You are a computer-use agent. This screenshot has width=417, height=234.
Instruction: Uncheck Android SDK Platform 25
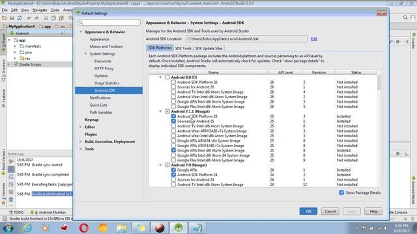point(173,116)
